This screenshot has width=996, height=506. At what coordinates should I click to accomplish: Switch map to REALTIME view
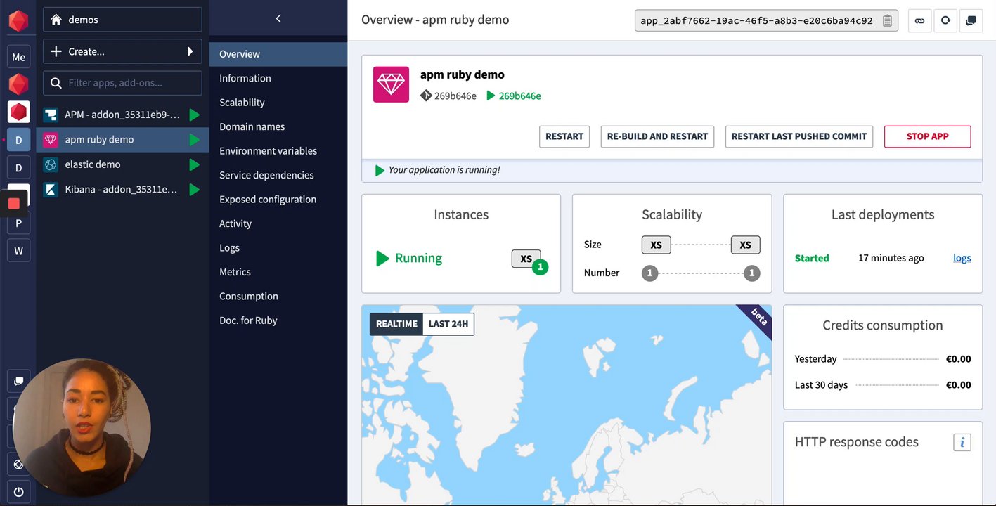[396, 324]
